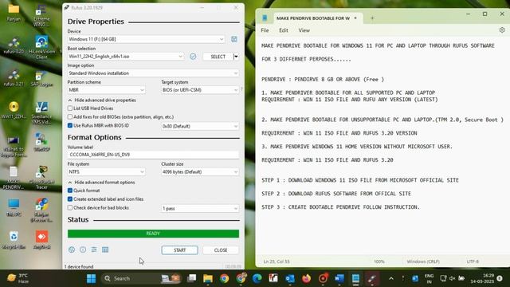This screenshot has height=287, width=510.
Task: Open Boot selection ISO dropdown
Action: tap(126, 57)
